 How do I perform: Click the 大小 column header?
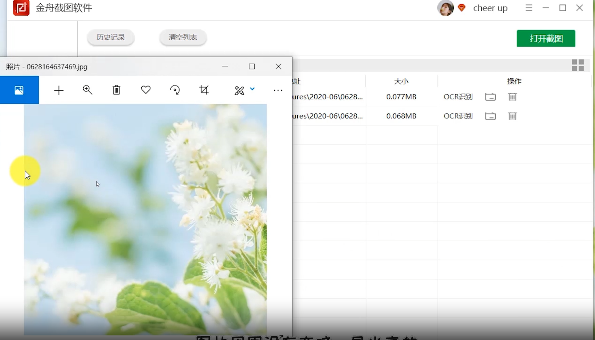(401, 81)
